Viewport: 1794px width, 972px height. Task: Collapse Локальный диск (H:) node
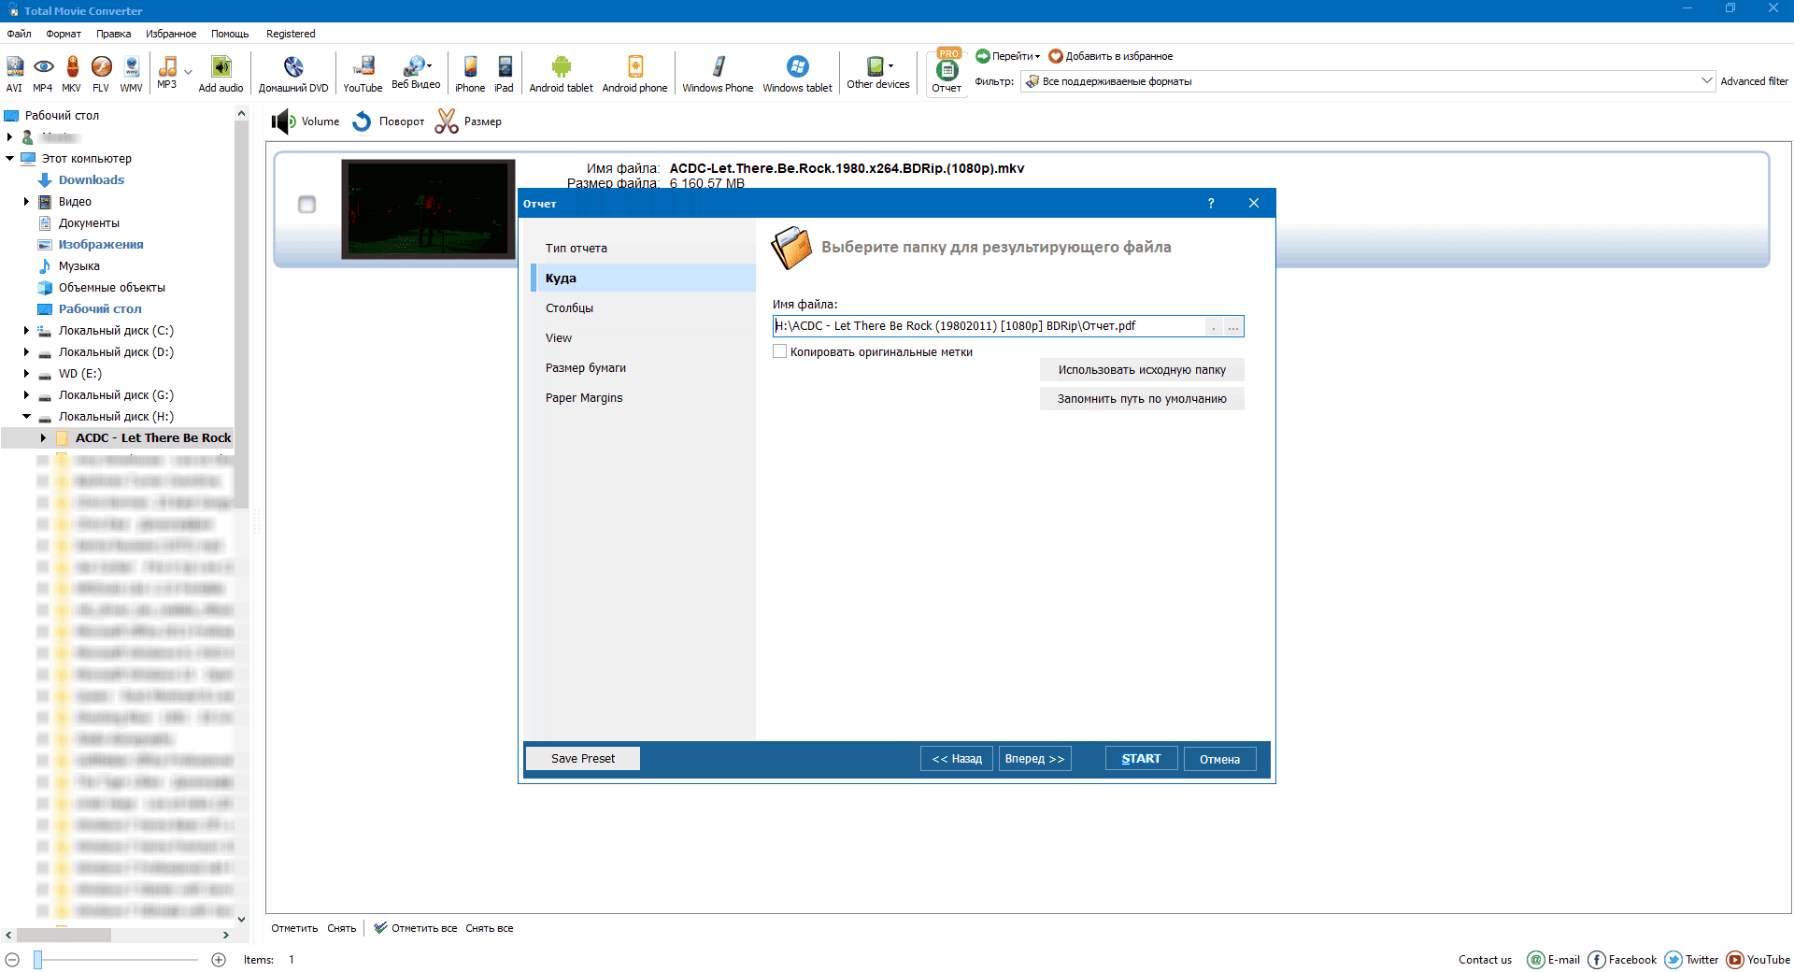[x=26, y=416]
